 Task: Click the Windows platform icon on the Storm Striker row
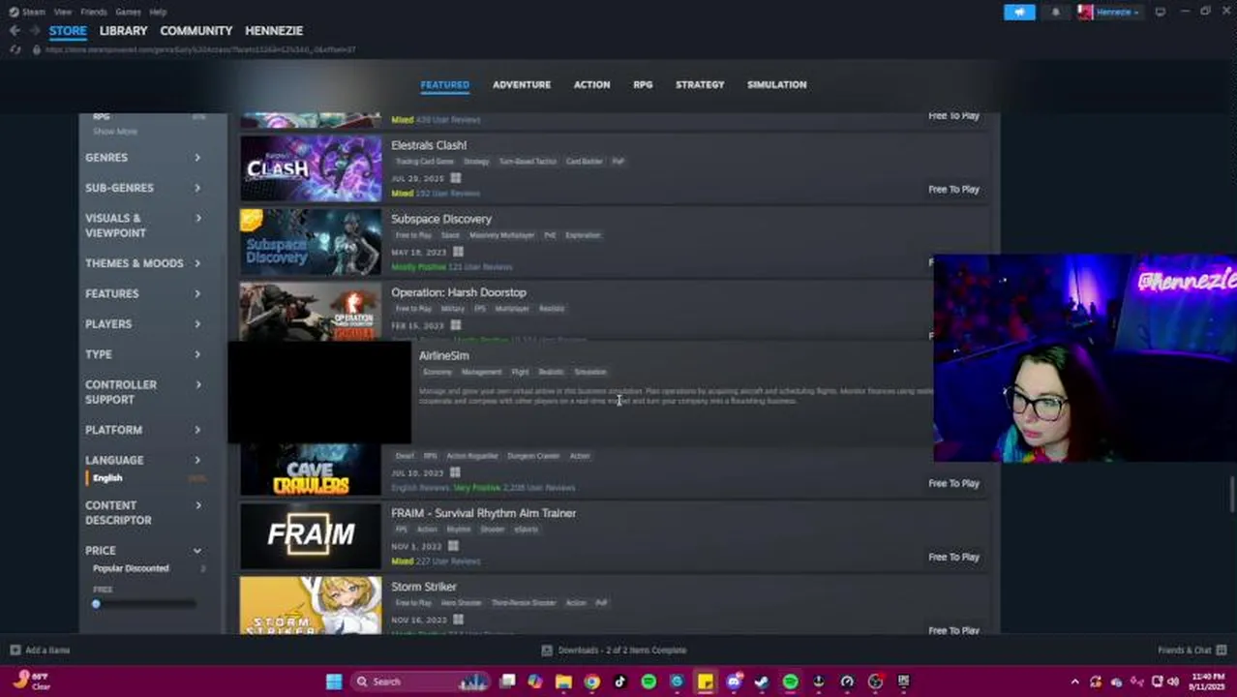coord(458,620)
